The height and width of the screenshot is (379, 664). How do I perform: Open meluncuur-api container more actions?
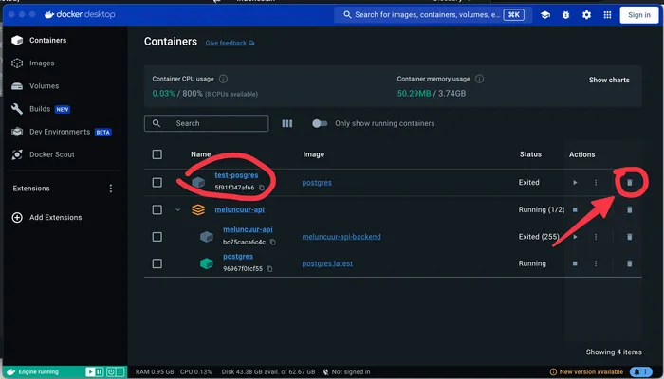596,237
